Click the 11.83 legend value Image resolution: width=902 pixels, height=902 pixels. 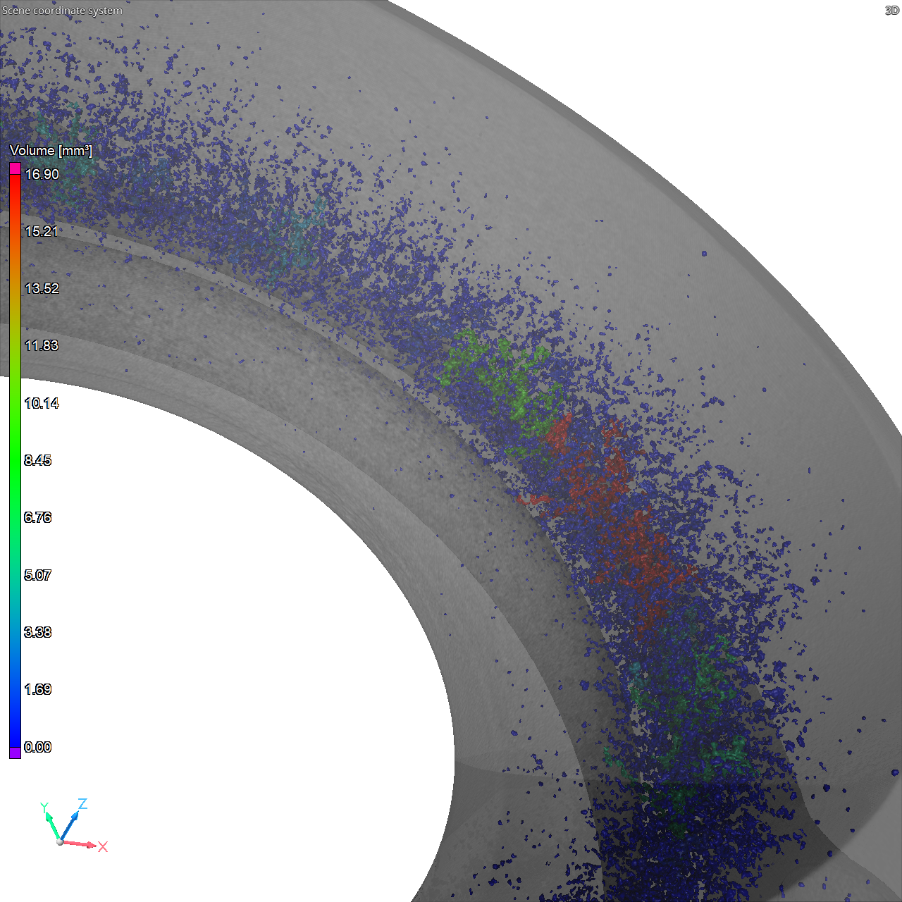pyautogui.click(x=42, y=345)
